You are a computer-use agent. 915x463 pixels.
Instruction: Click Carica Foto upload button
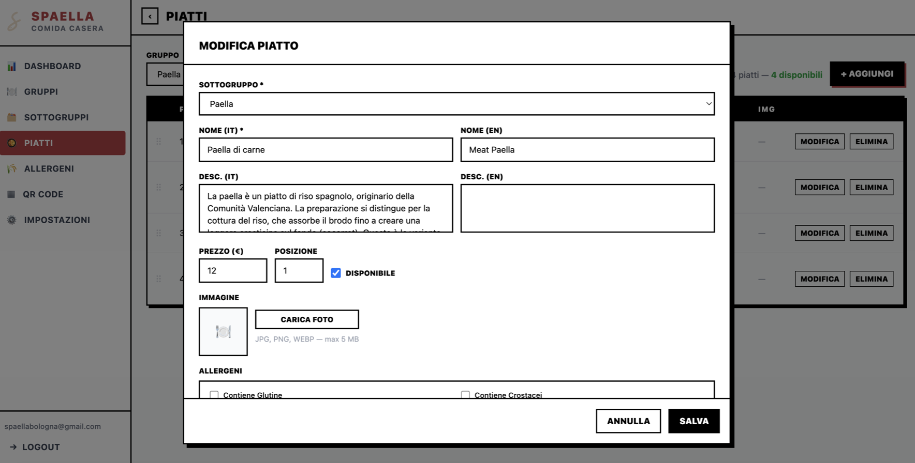coord(307,319)
